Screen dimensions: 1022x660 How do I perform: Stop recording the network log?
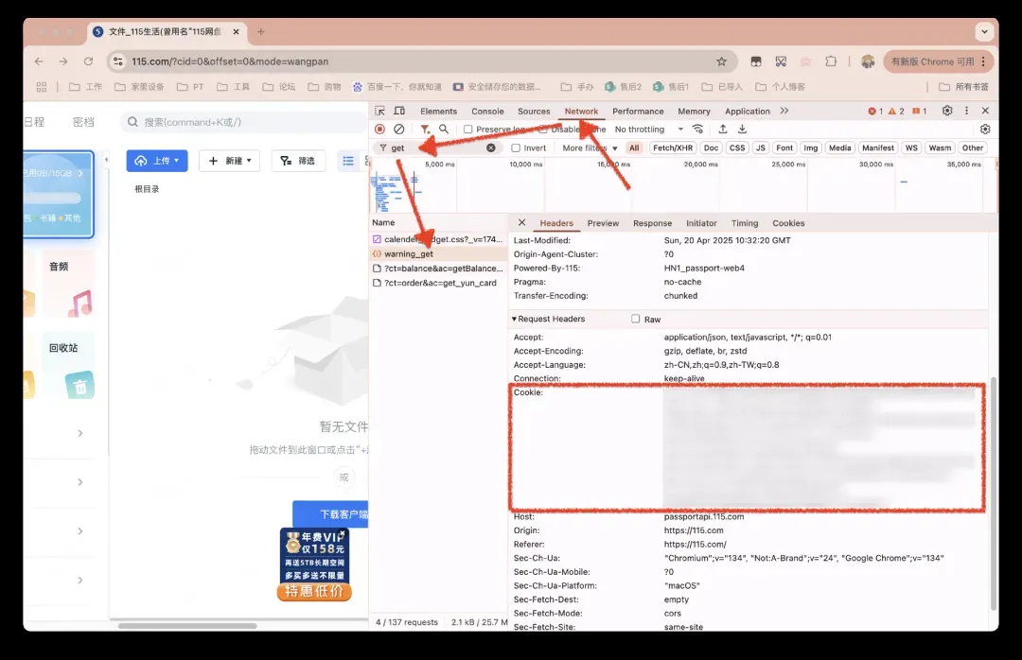click(x=379, y=130)
